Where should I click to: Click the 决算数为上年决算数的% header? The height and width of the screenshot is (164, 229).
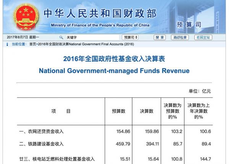pyautogui.click(x=198, y=111)
